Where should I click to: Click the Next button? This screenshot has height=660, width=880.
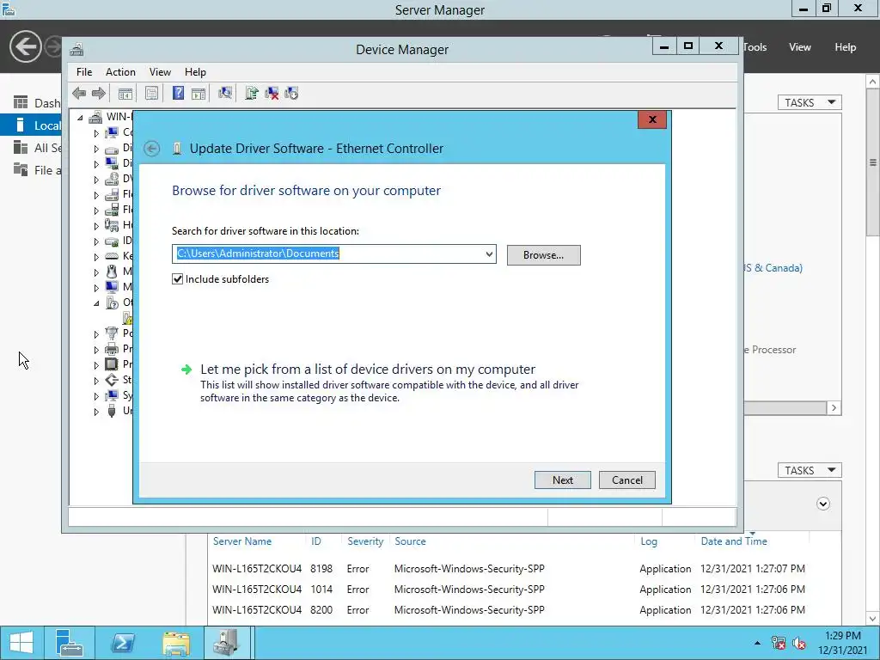562,480
